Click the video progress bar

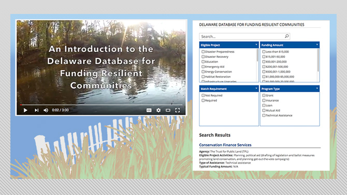click(101, 105)
